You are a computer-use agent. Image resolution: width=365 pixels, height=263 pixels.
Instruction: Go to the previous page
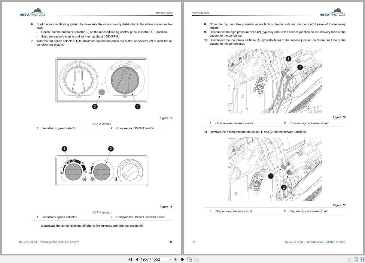tap(137, 259)
